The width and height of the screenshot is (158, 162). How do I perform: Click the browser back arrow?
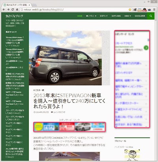tap(4, 9)
